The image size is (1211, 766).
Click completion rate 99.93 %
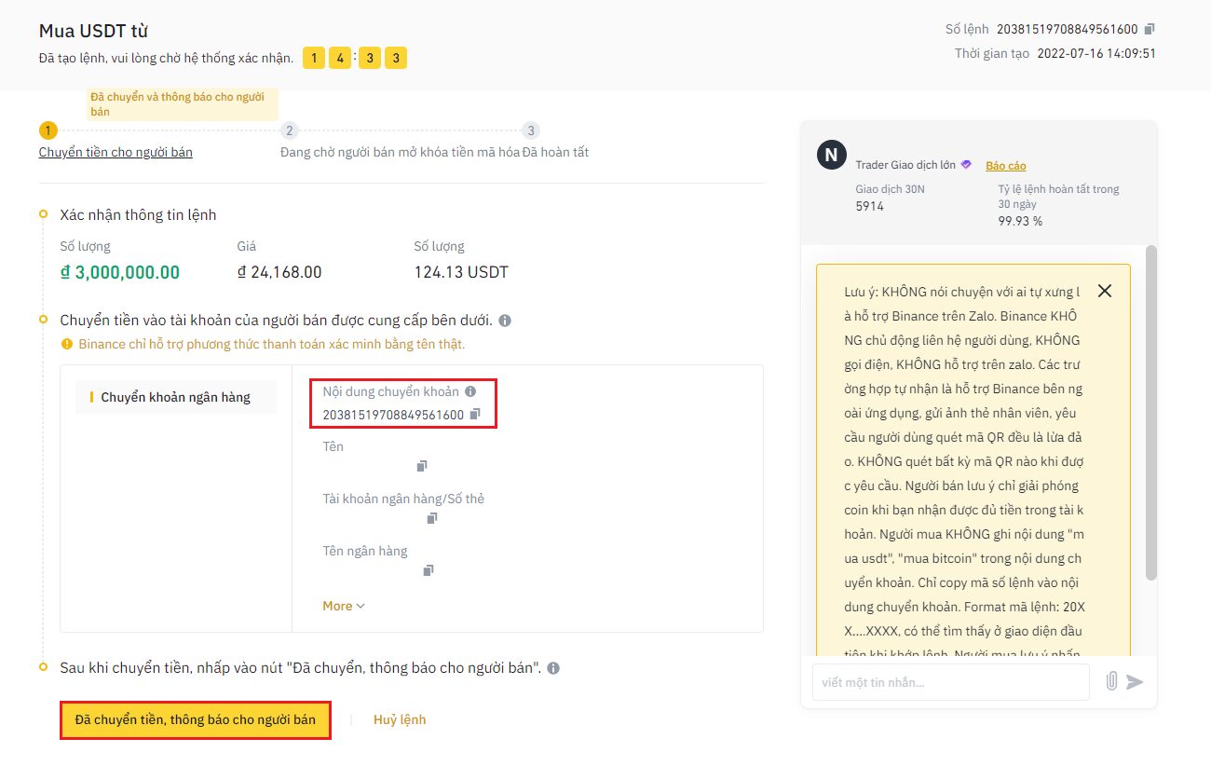coord(1020,221)
